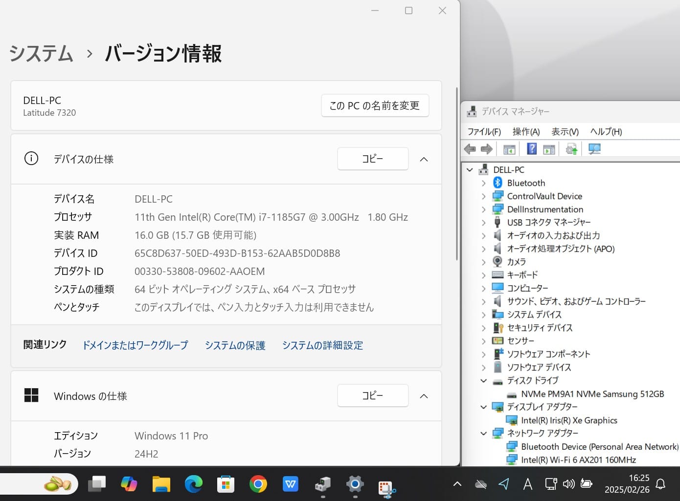The image size is (680, 501).
Task: Click Scan for hardware changes toolbar icon
Action: [x=594, y=149]
